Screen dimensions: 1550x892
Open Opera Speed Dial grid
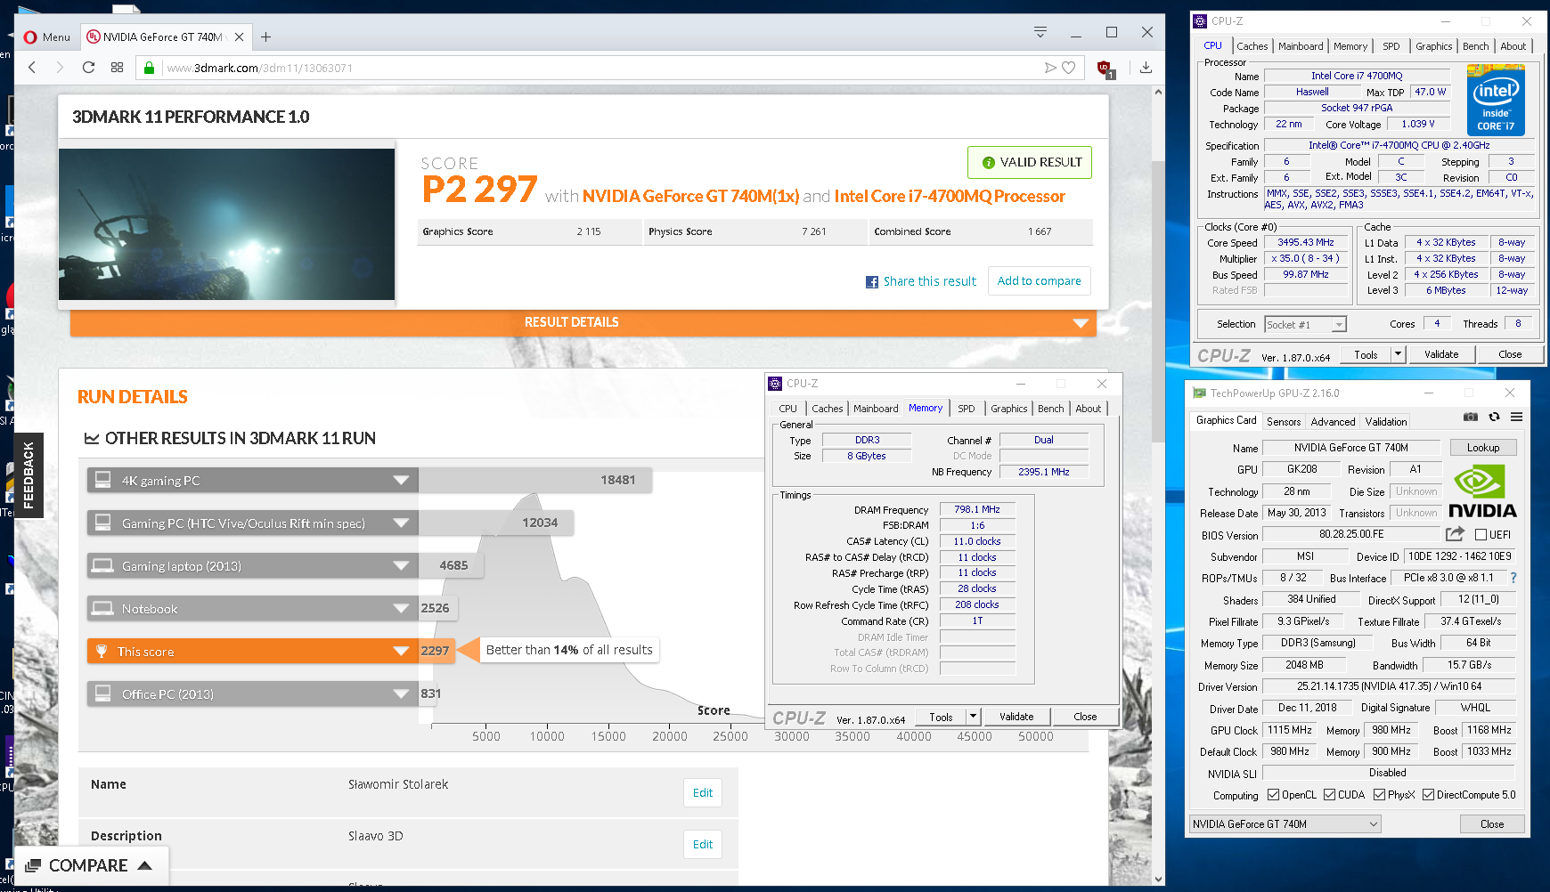[x=117, y=68]
